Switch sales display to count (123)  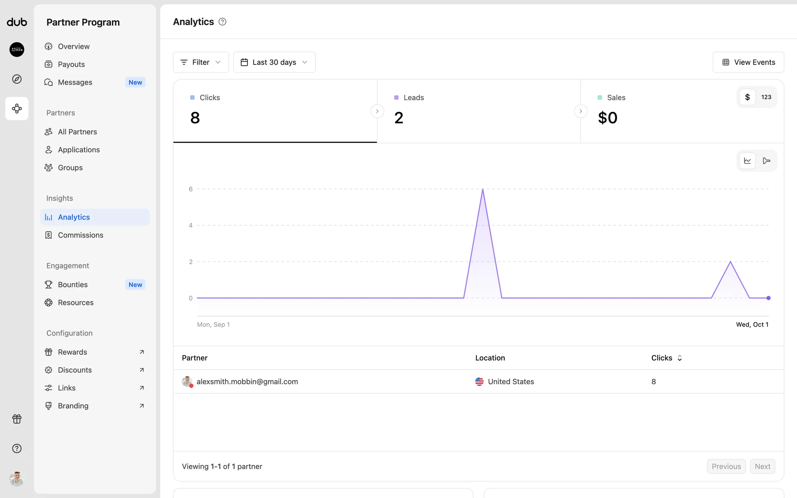pos(766,97)
